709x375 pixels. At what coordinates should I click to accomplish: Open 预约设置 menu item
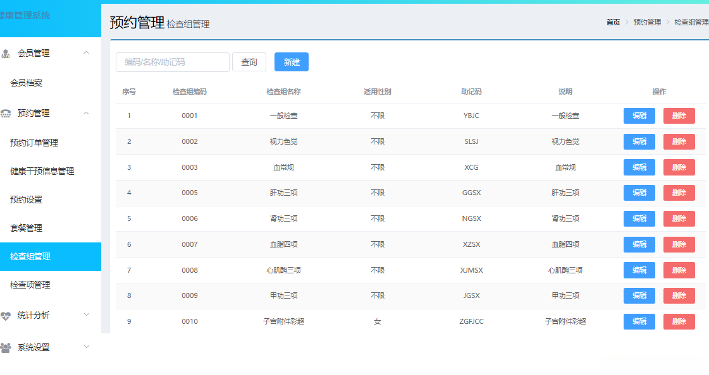(x=26, y=200)
